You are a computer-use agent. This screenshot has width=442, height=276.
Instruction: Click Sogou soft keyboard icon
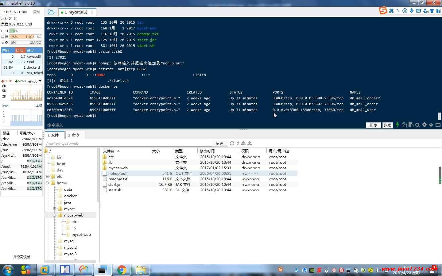point(418,11)
